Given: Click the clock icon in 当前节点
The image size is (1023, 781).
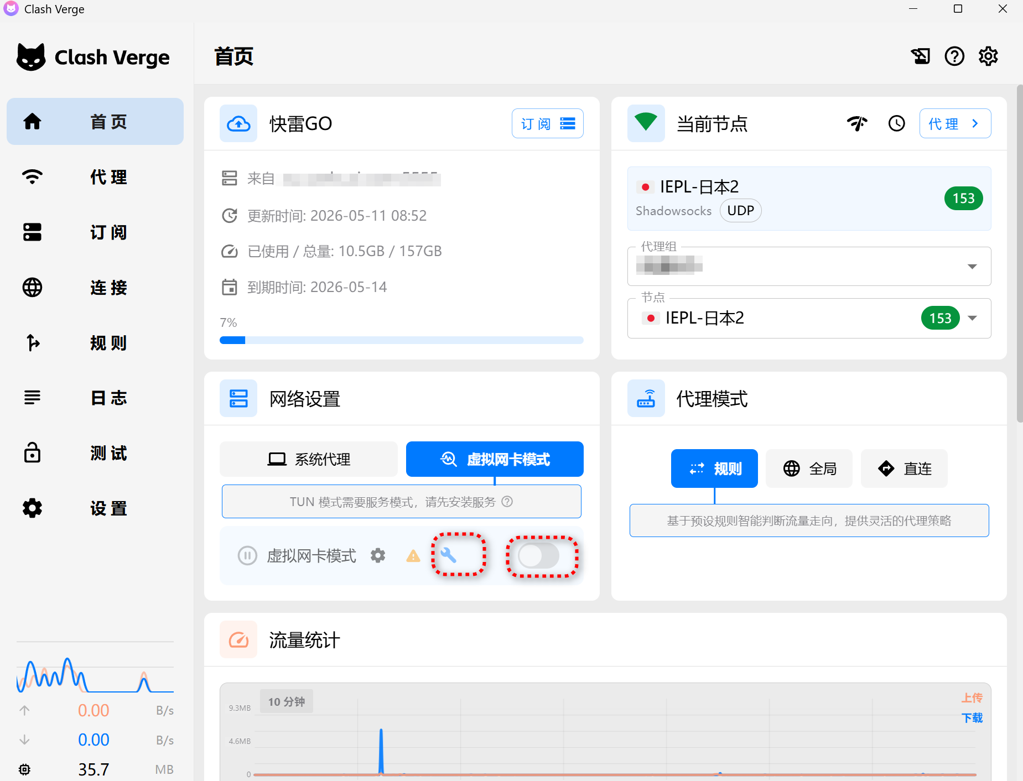Looking at the screenshot, I should tap(896, 123).
